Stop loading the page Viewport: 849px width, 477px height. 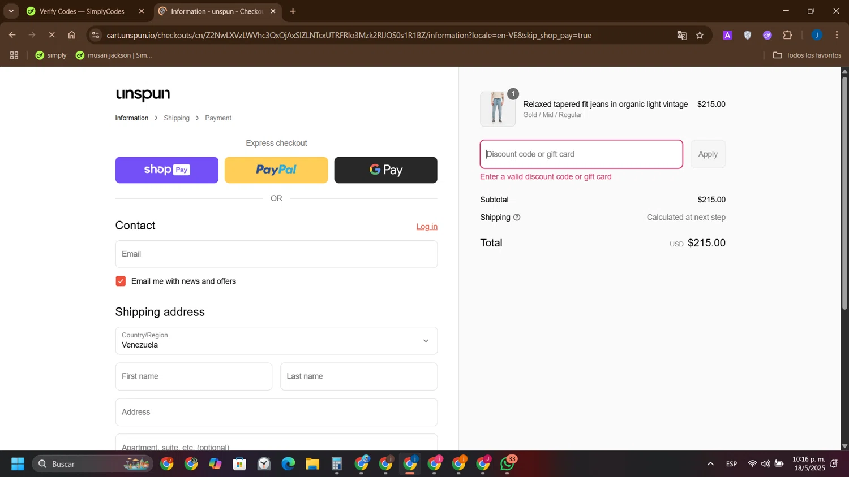[52, 35]
